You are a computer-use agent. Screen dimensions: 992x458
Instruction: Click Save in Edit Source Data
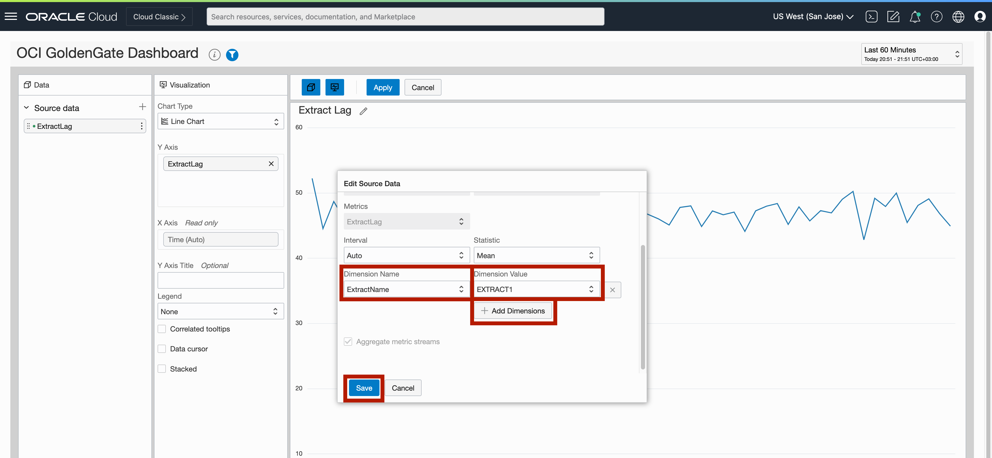(x=363, y=388)
